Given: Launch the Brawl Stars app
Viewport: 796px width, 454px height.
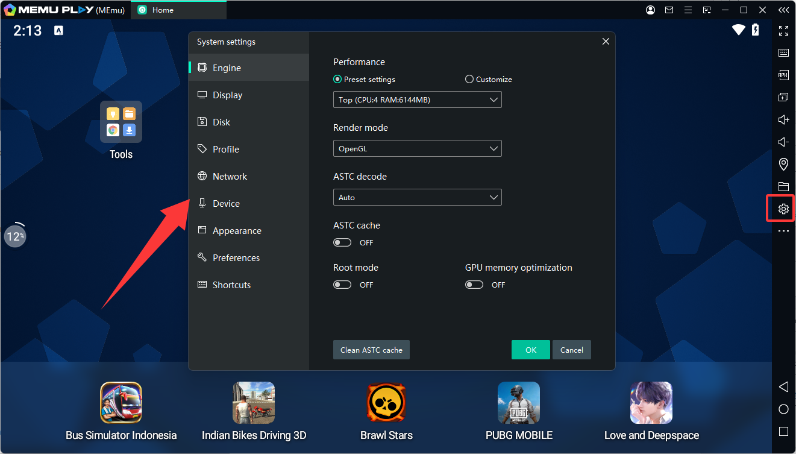Looking at the screenshot, I should coord(386,403).
